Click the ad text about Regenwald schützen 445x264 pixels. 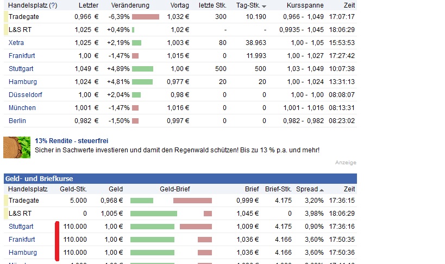[x=177, y=150]
